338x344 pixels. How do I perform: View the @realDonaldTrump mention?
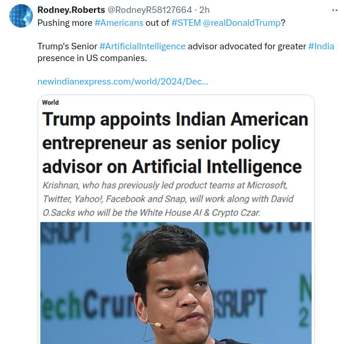pos(242,22)
